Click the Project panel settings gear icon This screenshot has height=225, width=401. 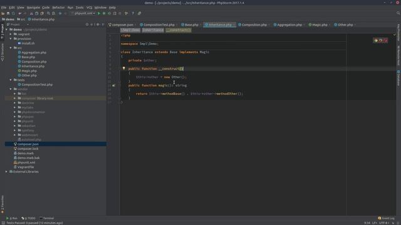click(x=98, y=24)
